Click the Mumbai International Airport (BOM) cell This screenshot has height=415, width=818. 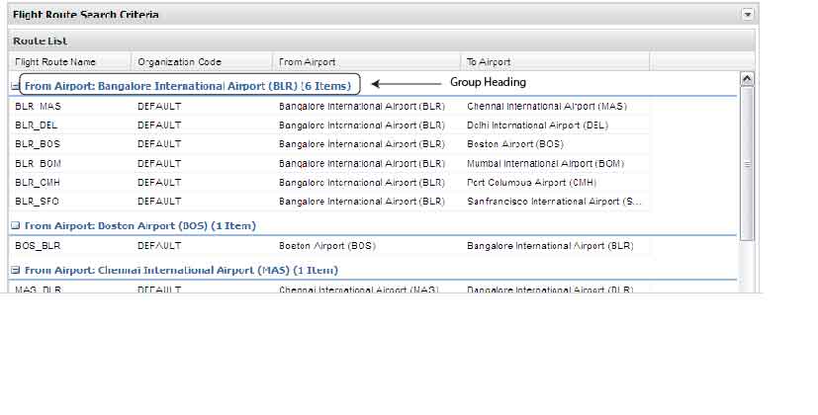point(545,163)
